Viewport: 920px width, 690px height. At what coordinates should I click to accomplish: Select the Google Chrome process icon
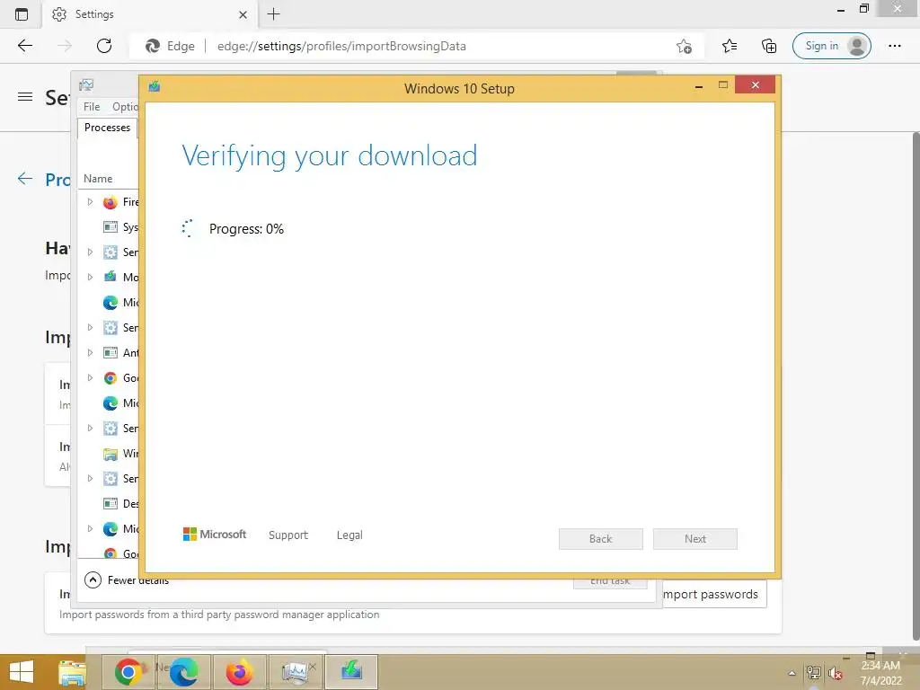[x=110, y=378]
